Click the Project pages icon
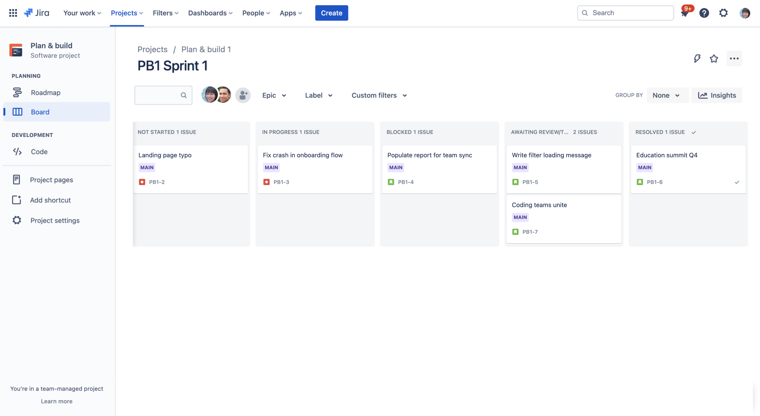 click(16, 180)
